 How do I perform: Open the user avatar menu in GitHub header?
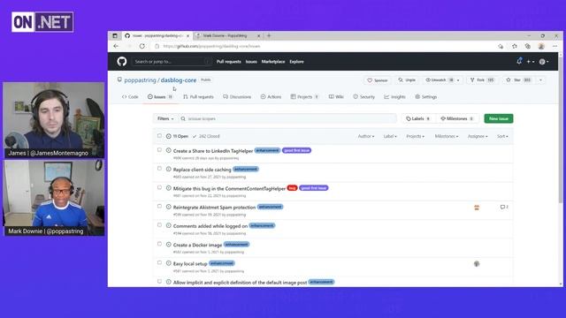(544, 62)
